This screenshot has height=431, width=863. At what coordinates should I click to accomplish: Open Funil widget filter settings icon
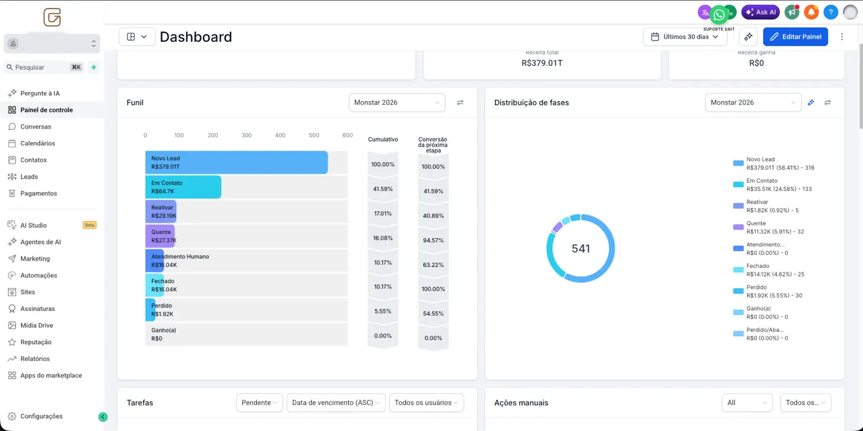point(460,103)
